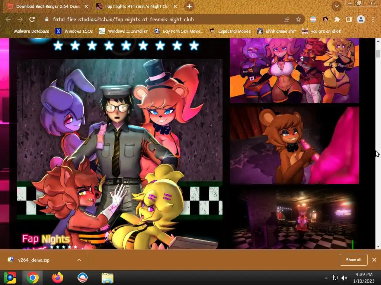Go forward using the browser forward arrow
381x285 pixels.
[20, 19]
